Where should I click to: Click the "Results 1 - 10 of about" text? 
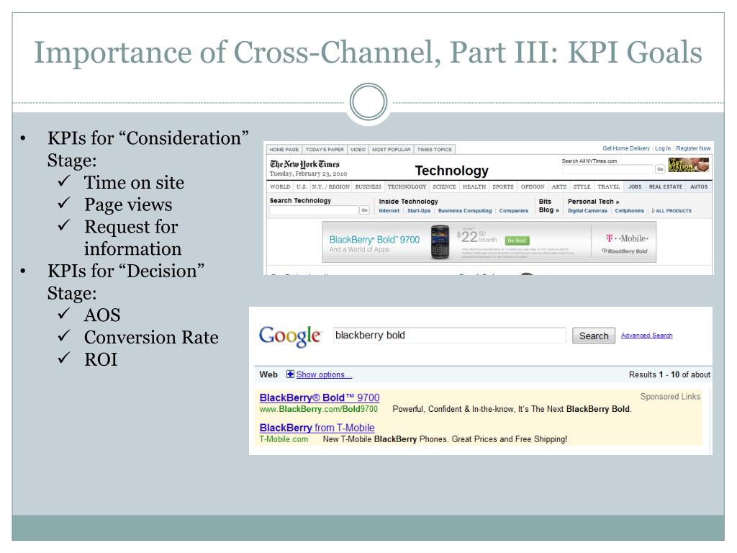[x=670, y=374]
